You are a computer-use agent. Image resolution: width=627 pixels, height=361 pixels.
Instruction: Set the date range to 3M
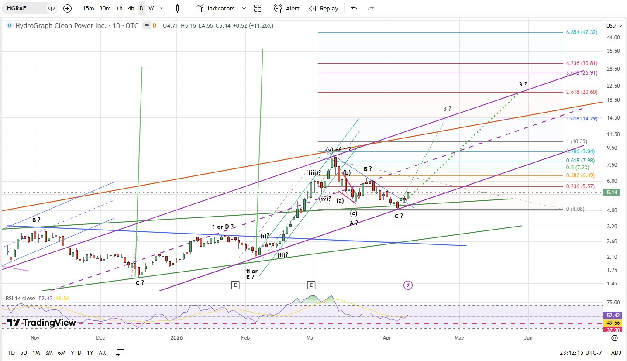49,353
